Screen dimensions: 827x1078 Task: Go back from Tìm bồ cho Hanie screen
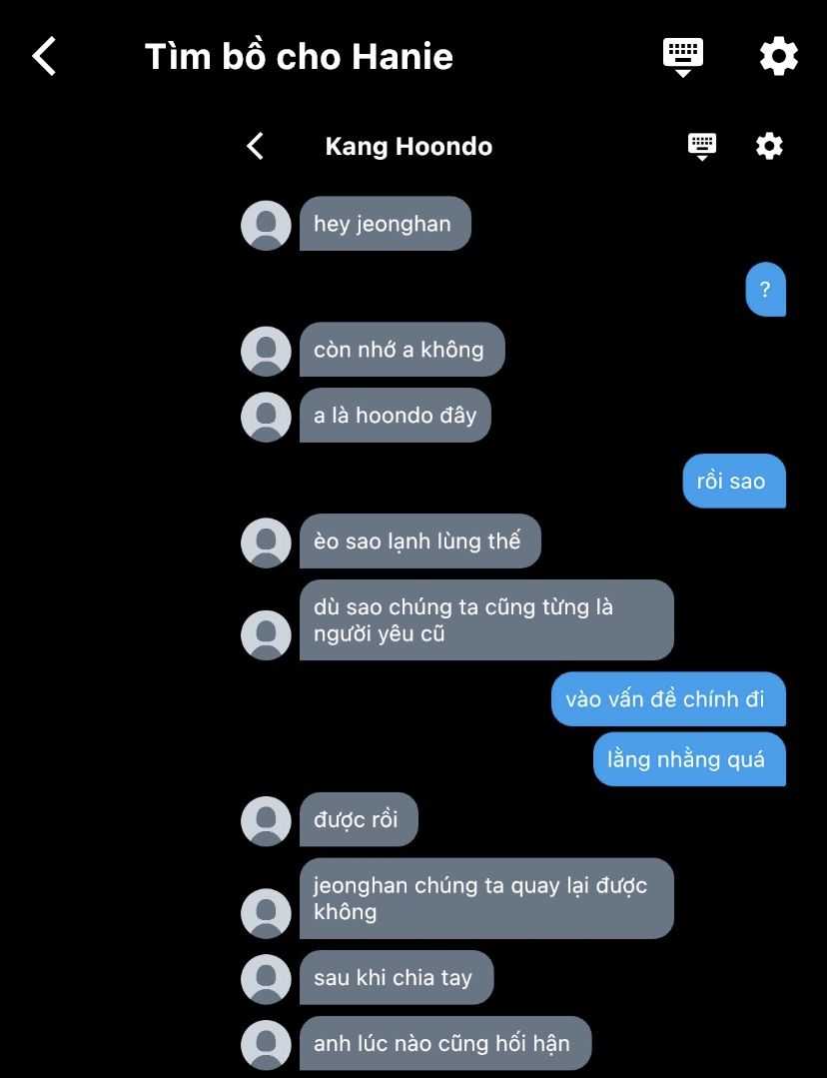click(x=44, y=56)
